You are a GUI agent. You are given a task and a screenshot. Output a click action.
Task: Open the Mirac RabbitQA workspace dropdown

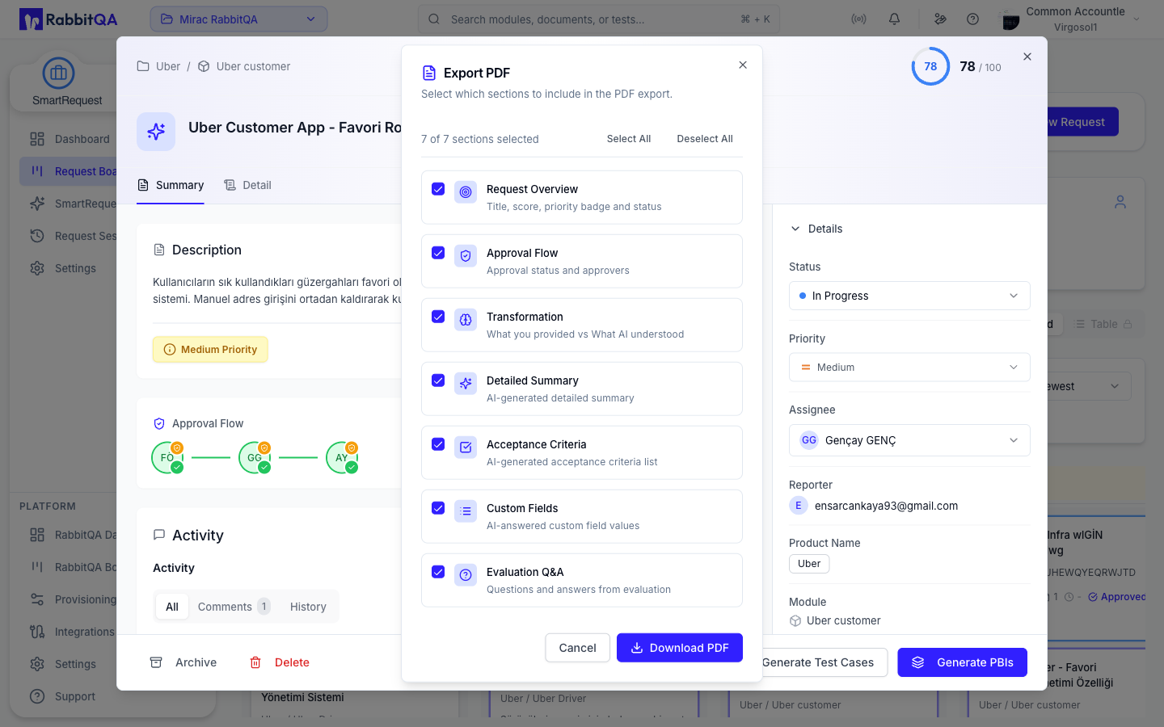[x=238, y=19]
